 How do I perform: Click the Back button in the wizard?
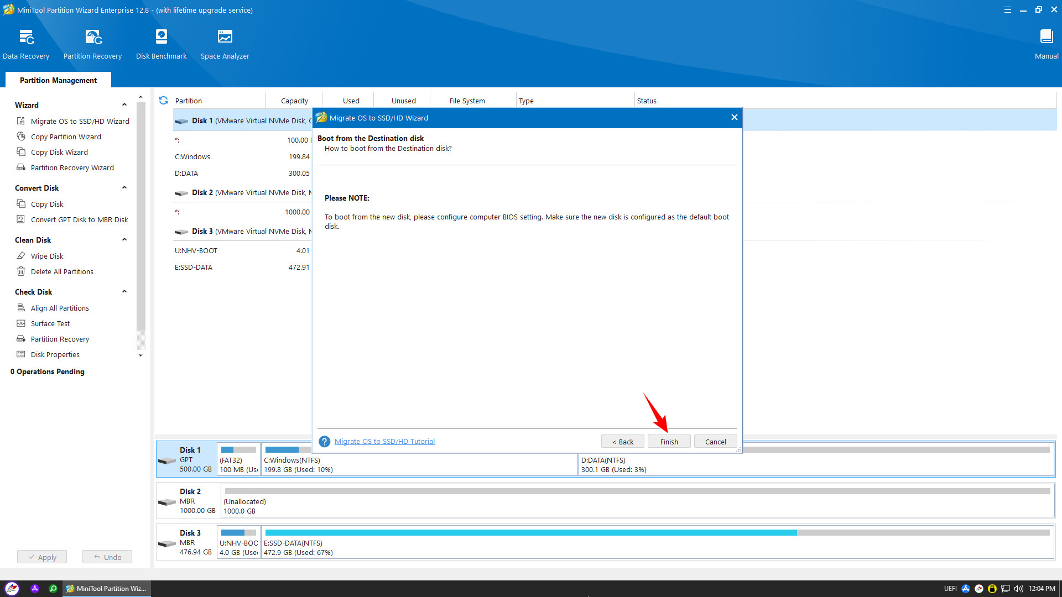[623, 442]
